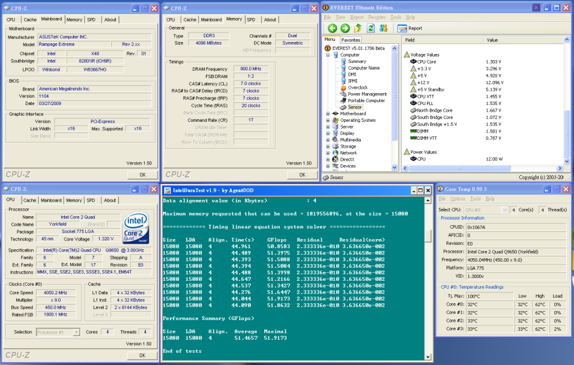
Task: Select the DMI tree item
Action: [x=352, y=74]
